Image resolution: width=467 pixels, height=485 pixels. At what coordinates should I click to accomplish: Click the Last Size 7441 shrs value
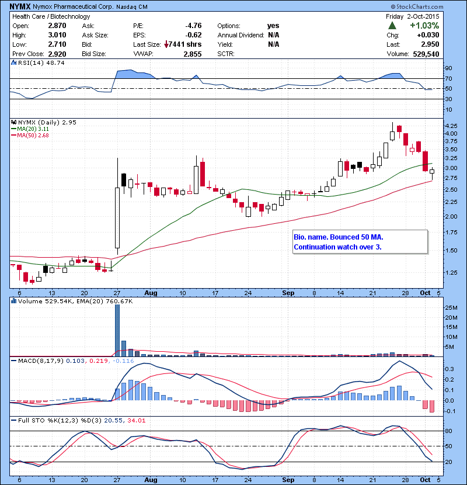point(185,44)
